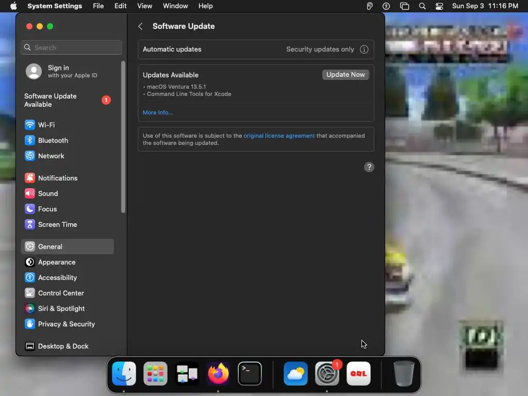Open Bluetooth settings pane
Viewport: 528px width, 396px height.
pos(68,140)
